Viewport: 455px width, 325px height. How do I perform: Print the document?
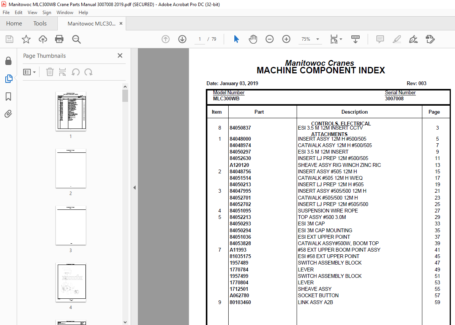pyautogui.click(x=59, y=39)
